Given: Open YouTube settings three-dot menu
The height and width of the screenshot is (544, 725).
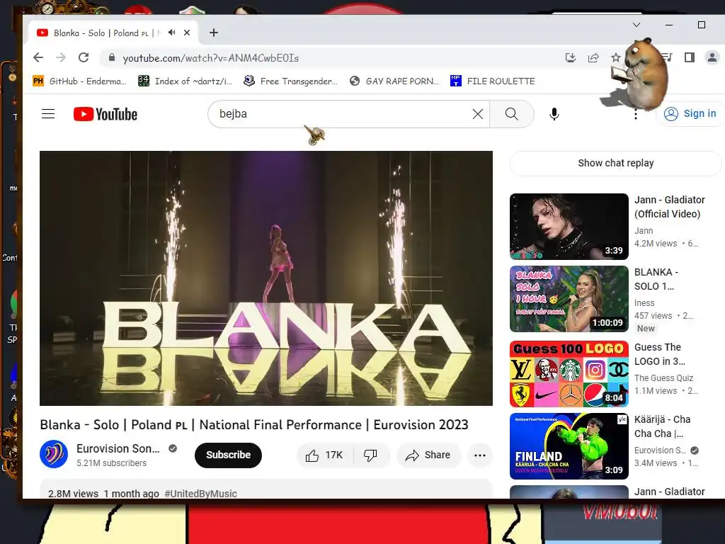Looking at the screenshot, I should pyautogui.click(x=636, y=114).
